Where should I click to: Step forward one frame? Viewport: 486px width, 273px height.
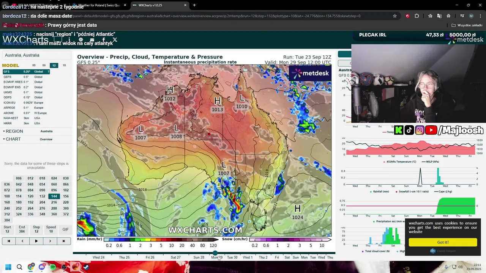click(x=50, y=241)
